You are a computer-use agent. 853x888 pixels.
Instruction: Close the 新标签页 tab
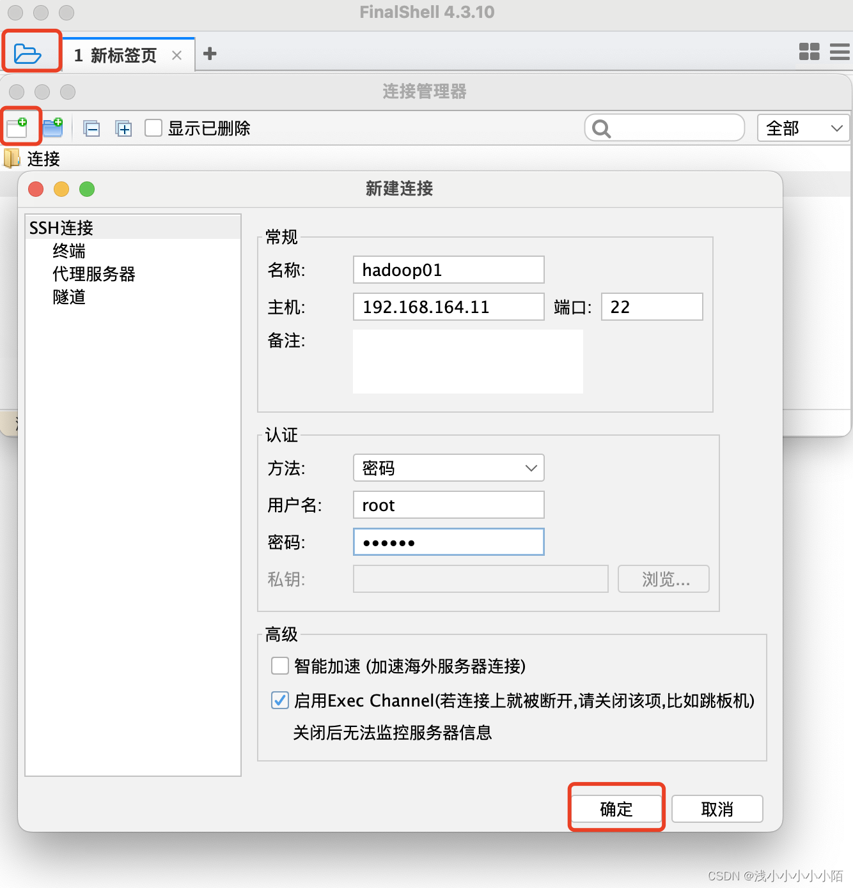point(177,56)
